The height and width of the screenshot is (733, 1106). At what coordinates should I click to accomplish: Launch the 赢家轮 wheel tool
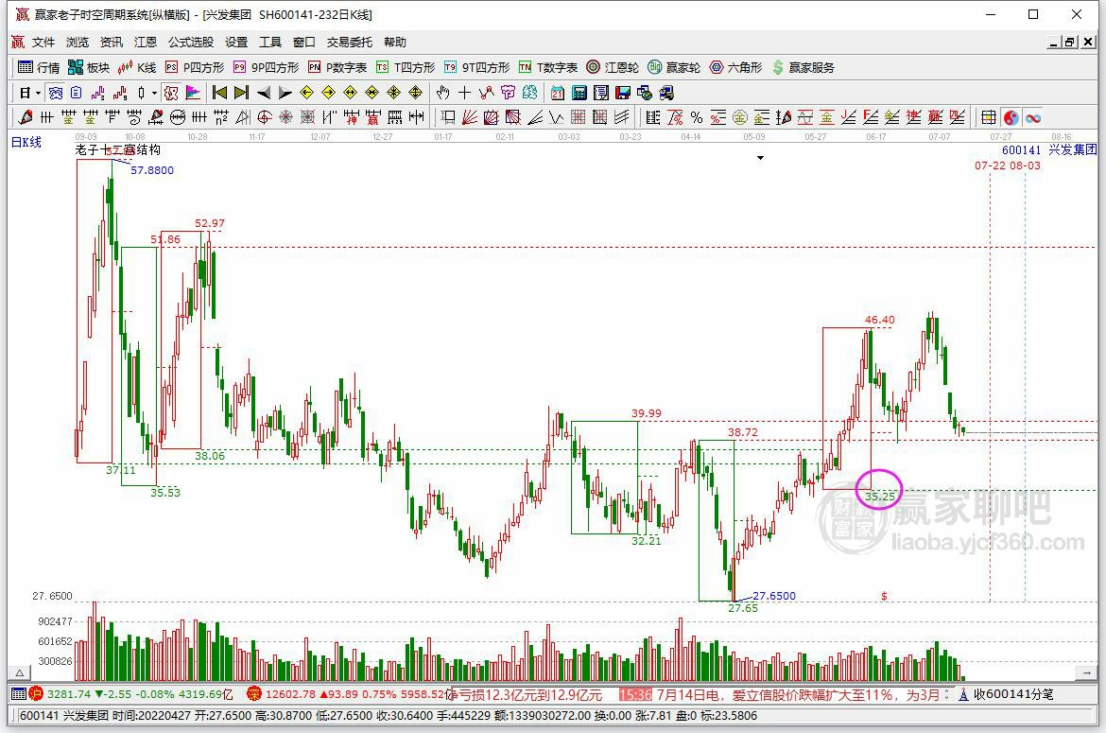click(x=674, y=67)
